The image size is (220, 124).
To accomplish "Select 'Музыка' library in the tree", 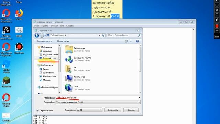I will tap(46, 80).
